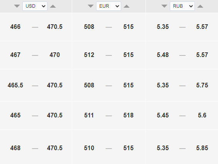Sort EUR column ascending with up arrow

click(x=127, y=6)
